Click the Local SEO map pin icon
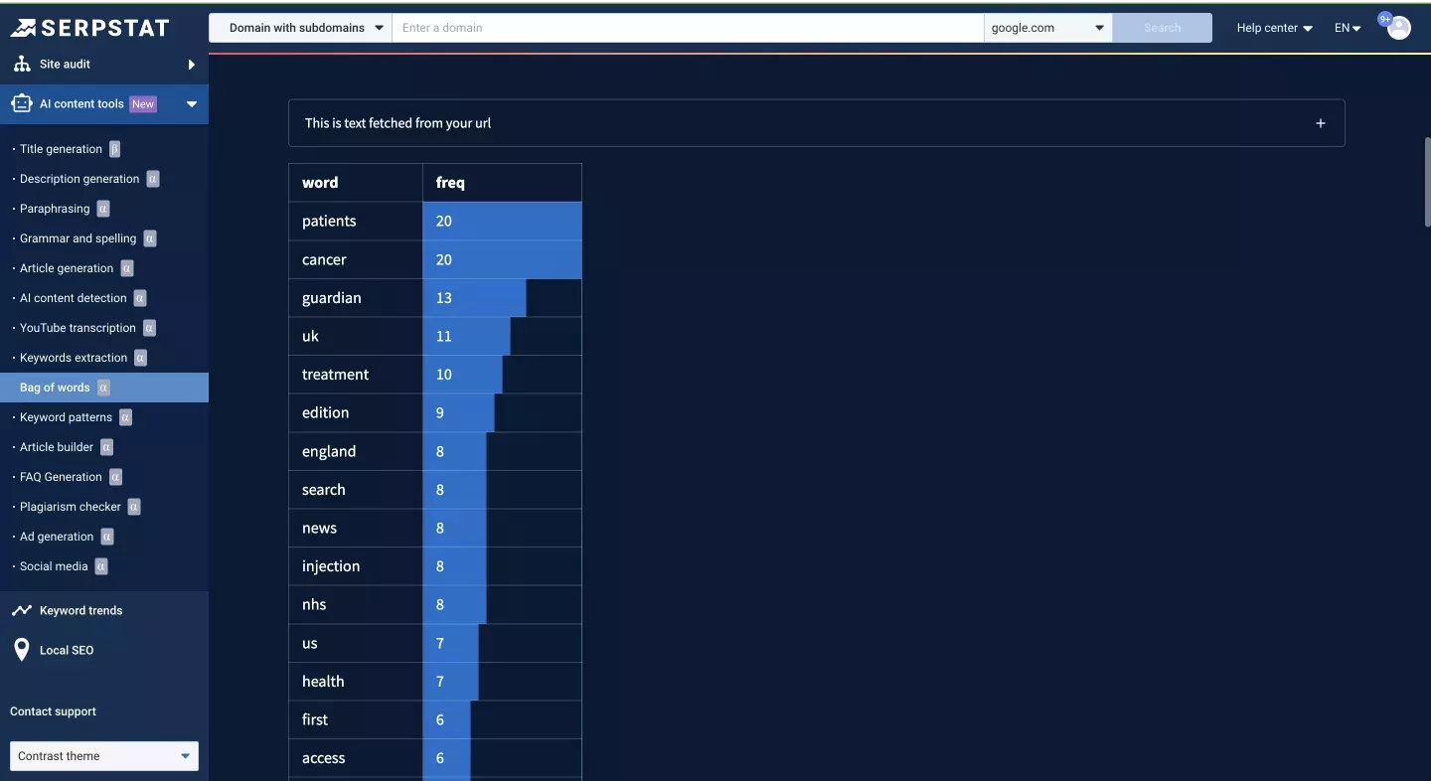Screen dimensions: 1431x781 pyautogui.click(x=22, y=650)
